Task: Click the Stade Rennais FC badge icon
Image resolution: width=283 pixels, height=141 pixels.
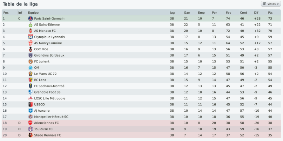Action: click(31, 135)
